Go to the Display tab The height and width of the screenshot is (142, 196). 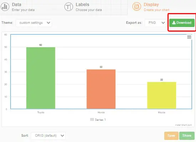[151, 7]
